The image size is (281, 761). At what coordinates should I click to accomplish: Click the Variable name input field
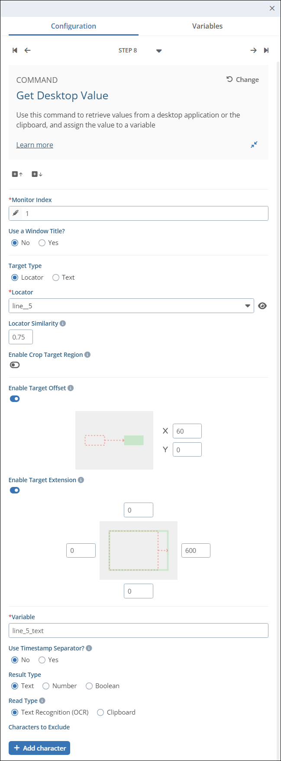[139, 630]
